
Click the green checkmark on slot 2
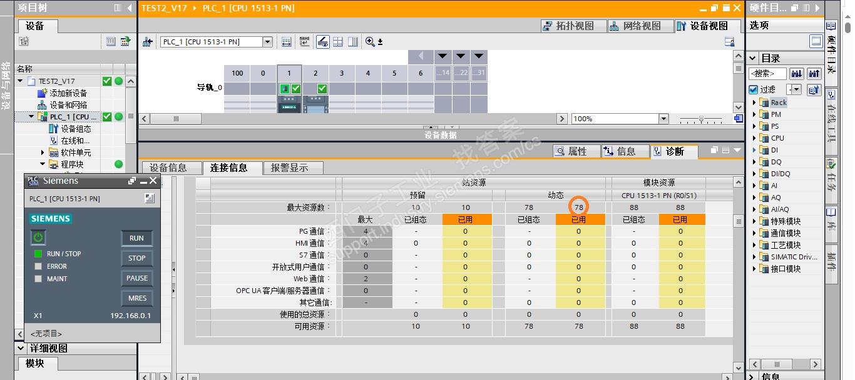(322, 89)
